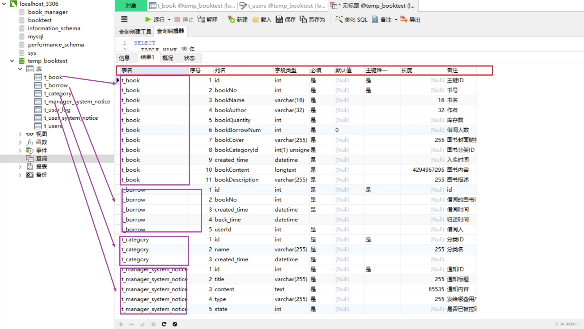Click the 备注 comment button

(382, 20)
